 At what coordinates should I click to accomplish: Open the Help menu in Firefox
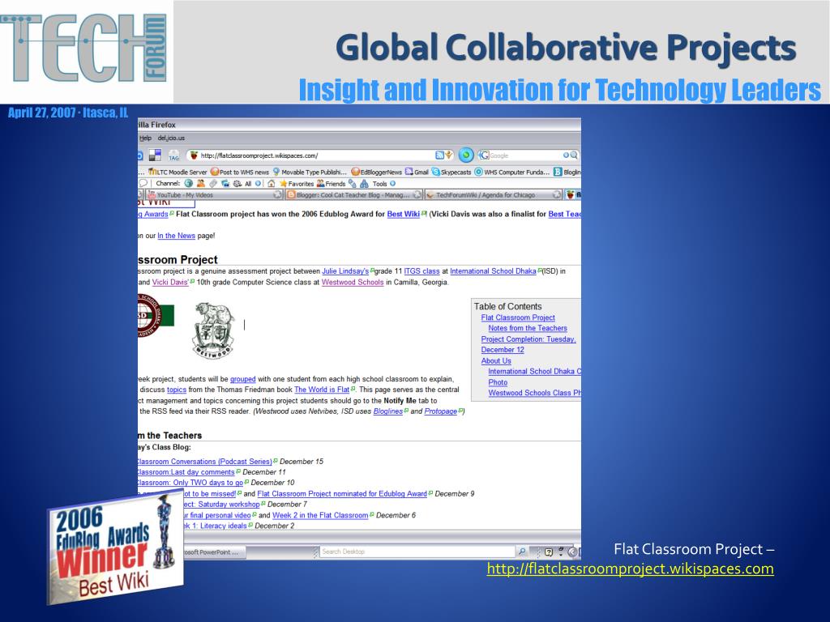(x=146, y=138)
